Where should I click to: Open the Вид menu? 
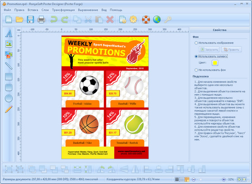pyautogui.click(x=104, y=10)
